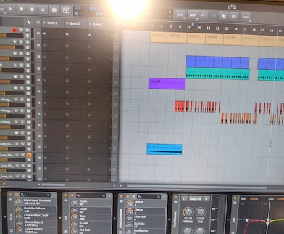Click the undo arrow icon
The height and width of the screenshot is (234, 284).
[203, 15]
